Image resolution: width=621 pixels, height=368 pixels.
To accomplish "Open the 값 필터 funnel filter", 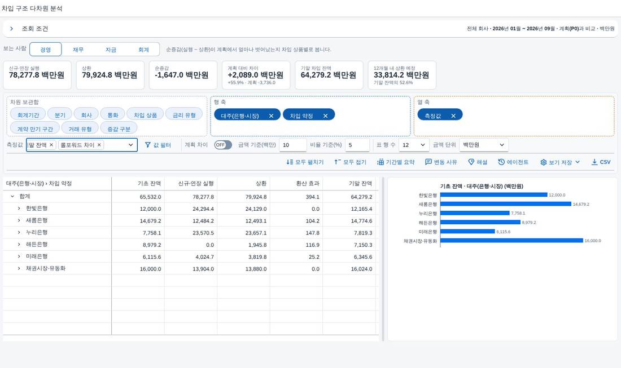I will pyautogui.click(x=158, y=145).
